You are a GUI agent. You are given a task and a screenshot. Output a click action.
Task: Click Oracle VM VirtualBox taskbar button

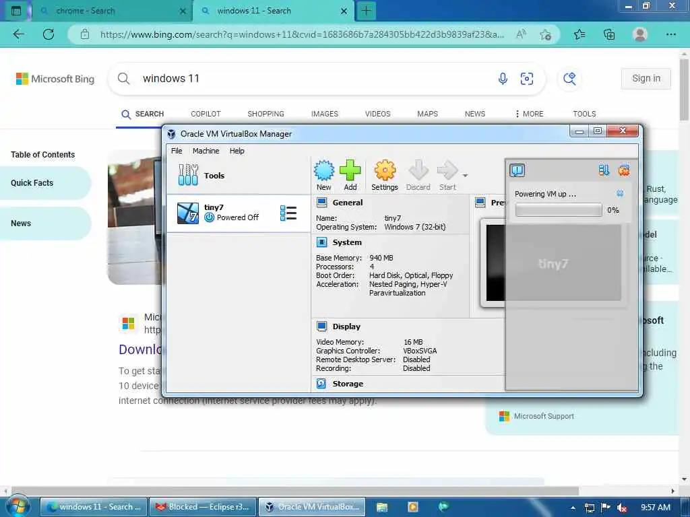click(x=311, y=507)
